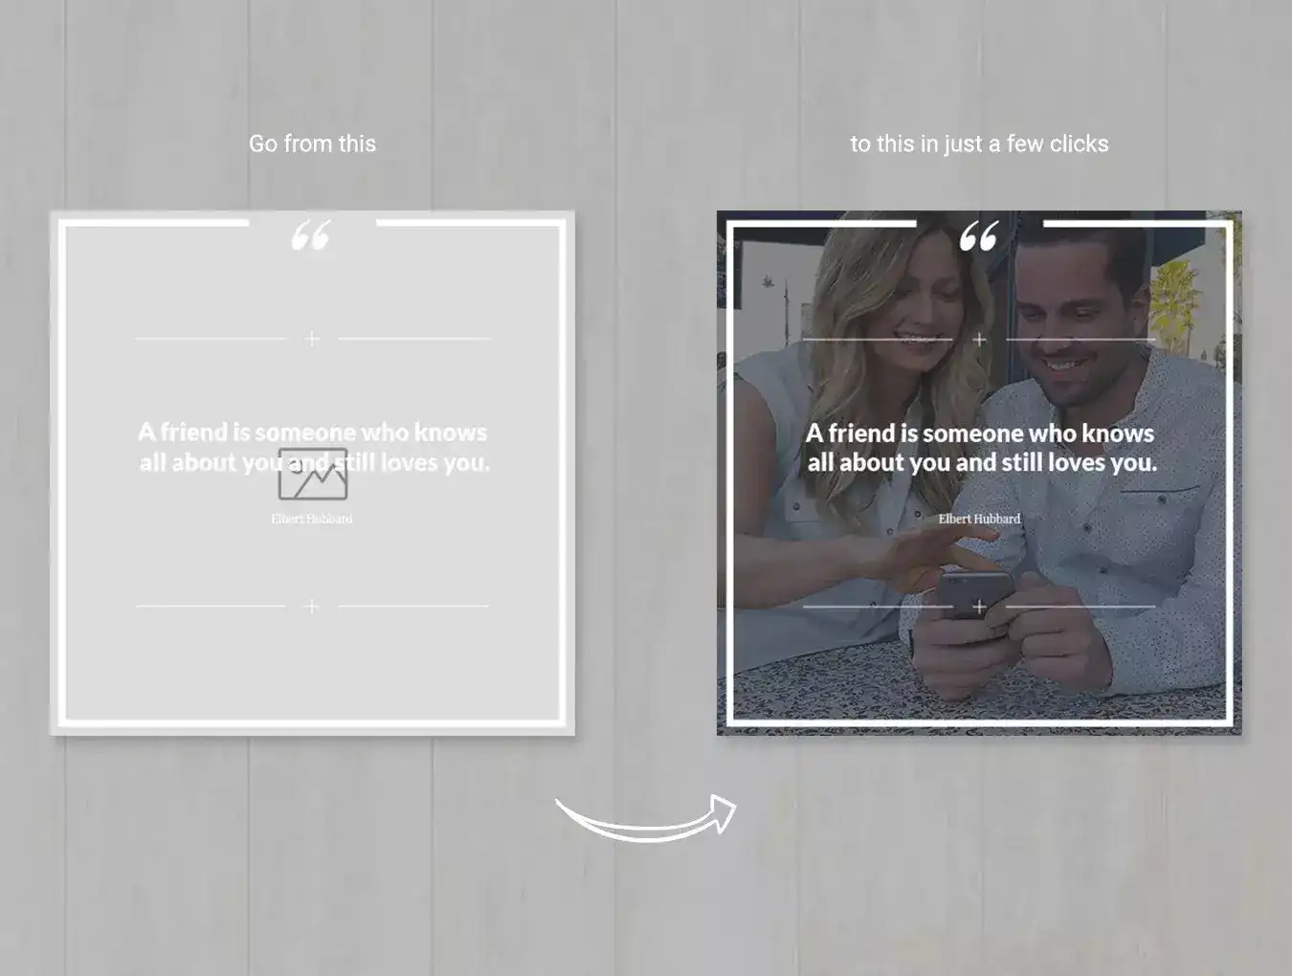The image size is (1292, 976).
Task: Click the patterned tabletop in the photo
Action: [x=813, y=679]
